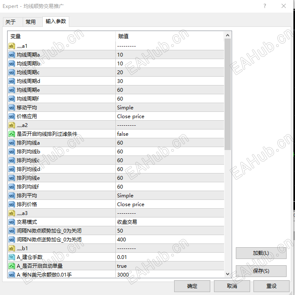Click the 变量 column header
295x295 pixels.
click(62, 36)
